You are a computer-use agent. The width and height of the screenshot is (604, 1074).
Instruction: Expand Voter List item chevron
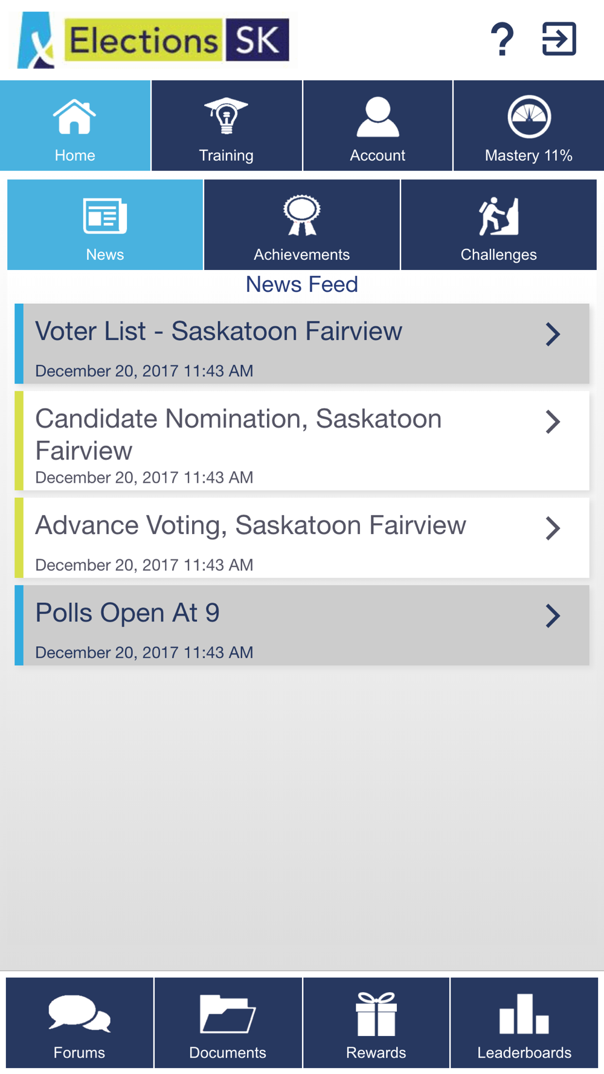553,334
